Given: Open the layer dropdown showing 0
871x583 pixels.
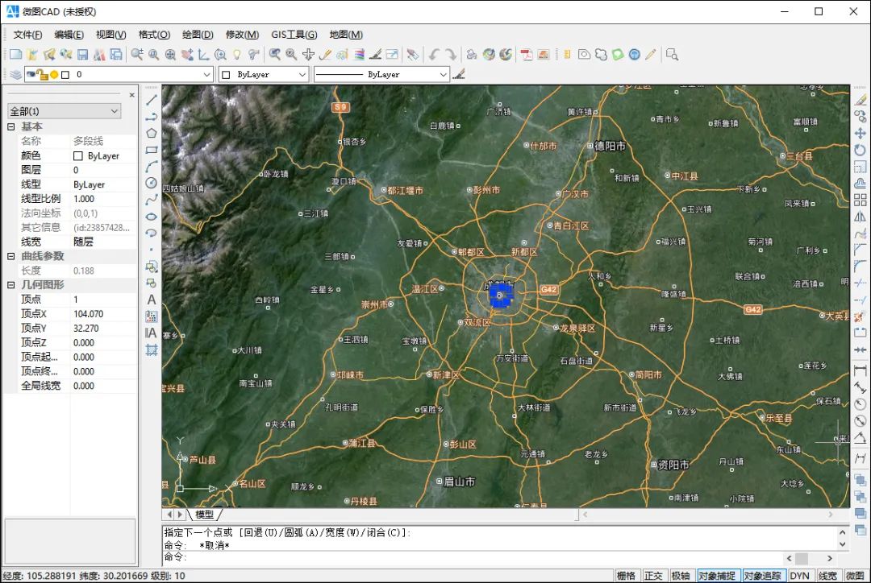Looking at the screenshot, I should pyautogui.click(x=119, y=74).
